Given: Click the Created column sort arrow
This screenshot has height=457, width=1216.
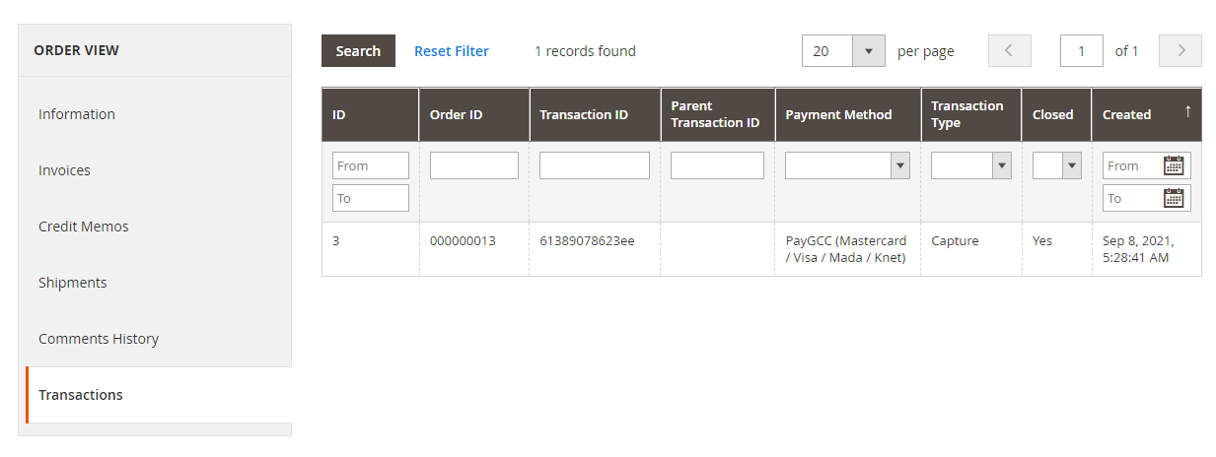Looking at the screenshot, I should coord(1187,112).
